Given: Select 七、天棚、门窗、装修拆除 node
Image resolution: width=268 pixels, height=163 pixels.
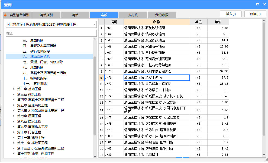Looking at the screenshot, I should point(43,62).
